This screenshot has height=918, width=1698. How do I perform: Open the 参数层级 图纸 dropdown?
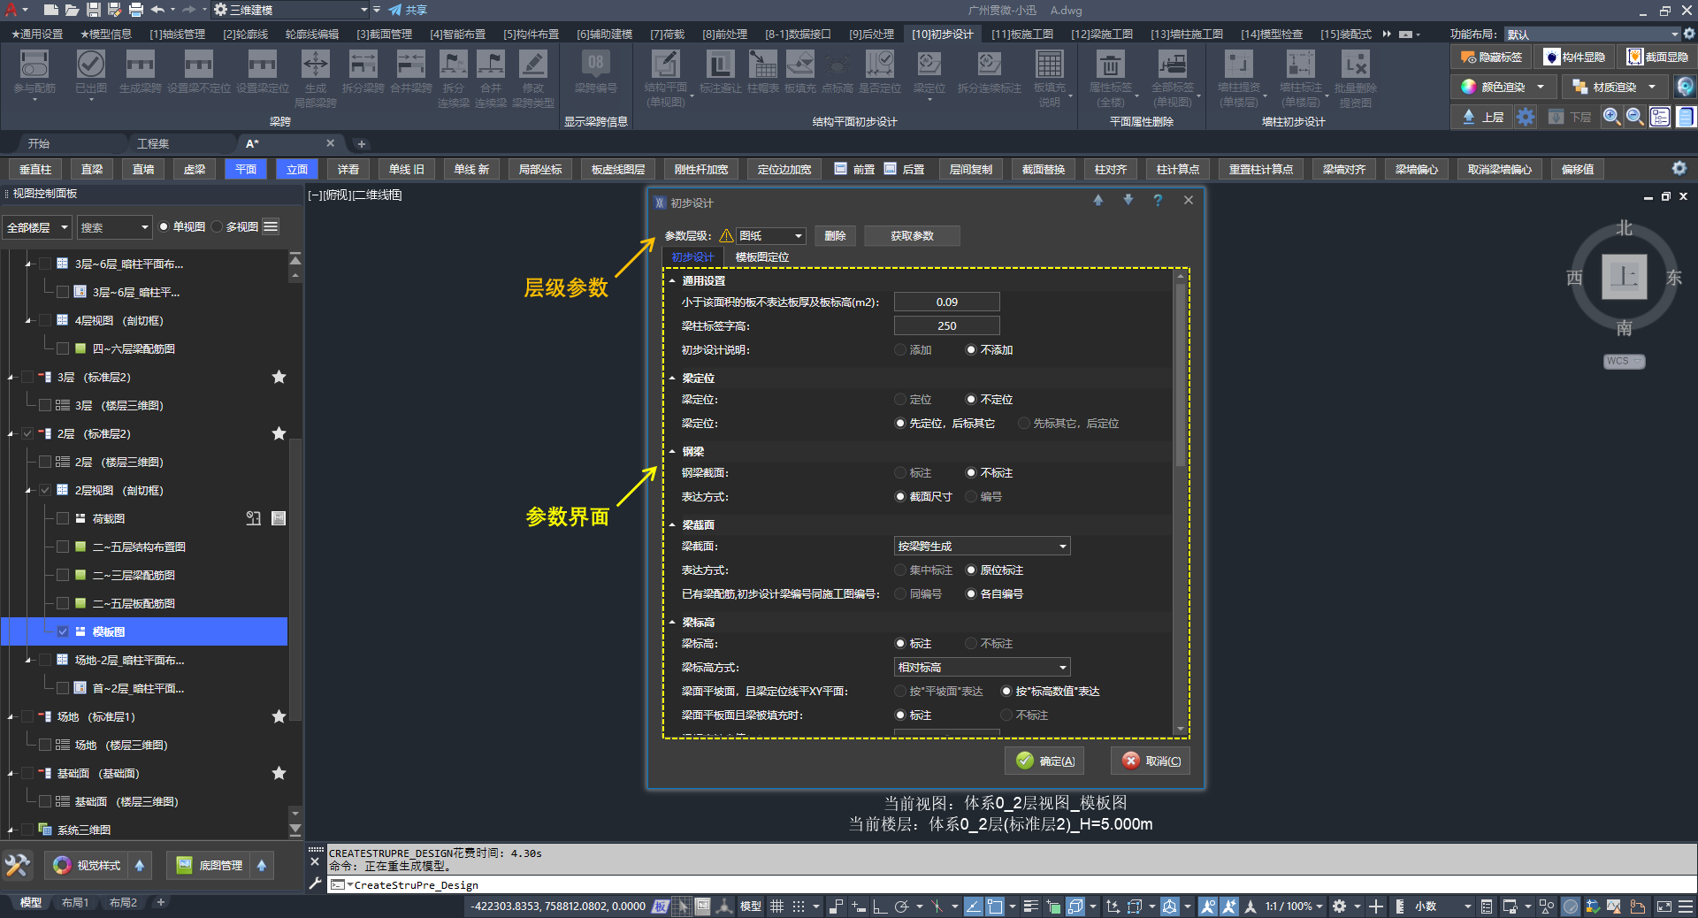click(x=771, y=236)
